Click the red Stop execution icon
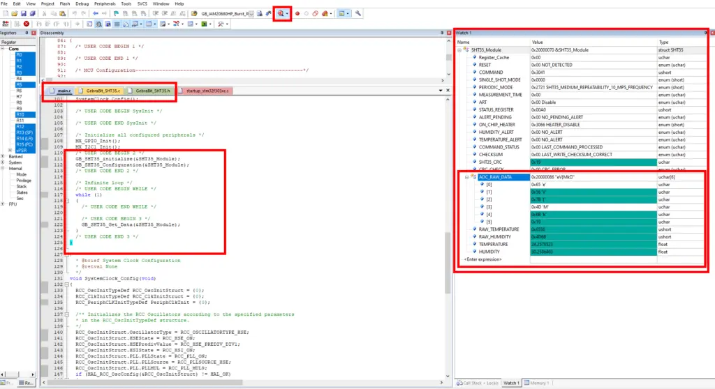The height and width of the screenshot is (389, 715). (27, 24)
